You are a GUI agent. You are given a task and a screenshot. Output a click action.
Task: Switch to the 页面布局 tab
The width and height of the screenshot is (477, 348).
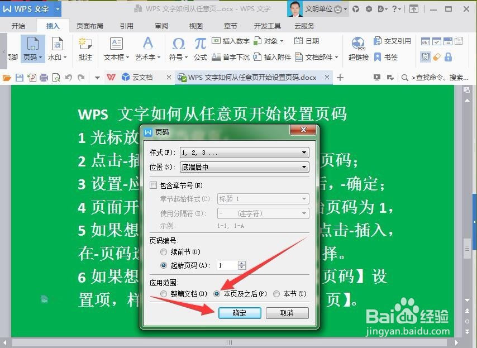point(89,26)
